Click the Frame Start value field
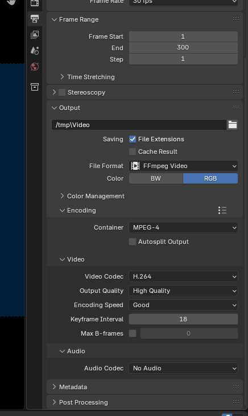The image size is (248, 416). coord(183,36)
